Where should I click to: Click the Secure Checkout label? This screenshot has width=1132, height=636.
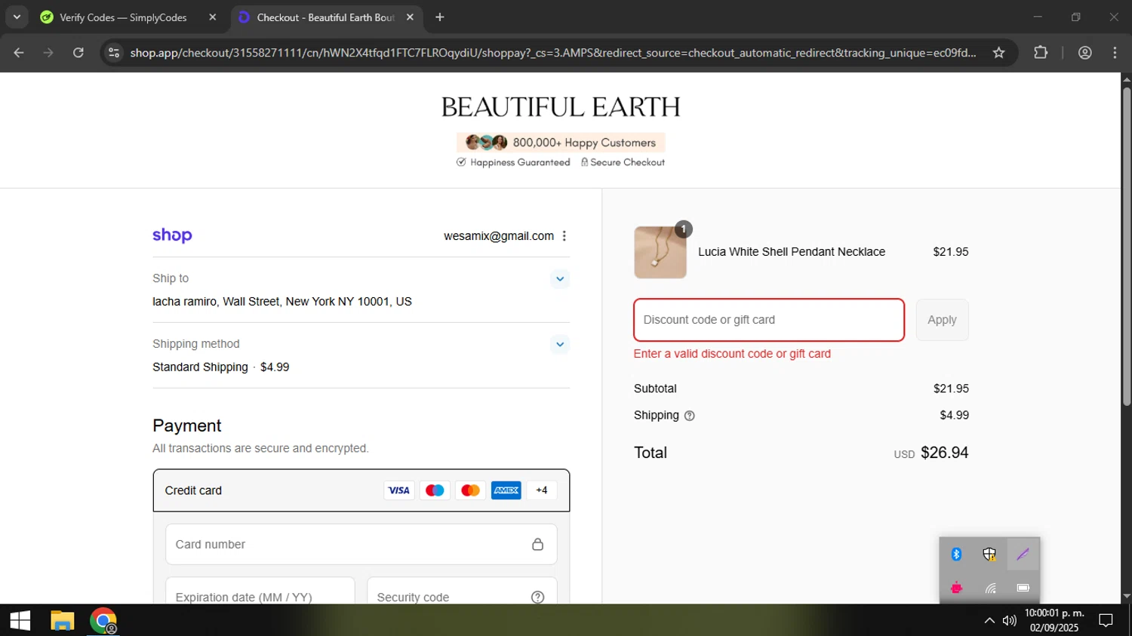coord(623,162)
